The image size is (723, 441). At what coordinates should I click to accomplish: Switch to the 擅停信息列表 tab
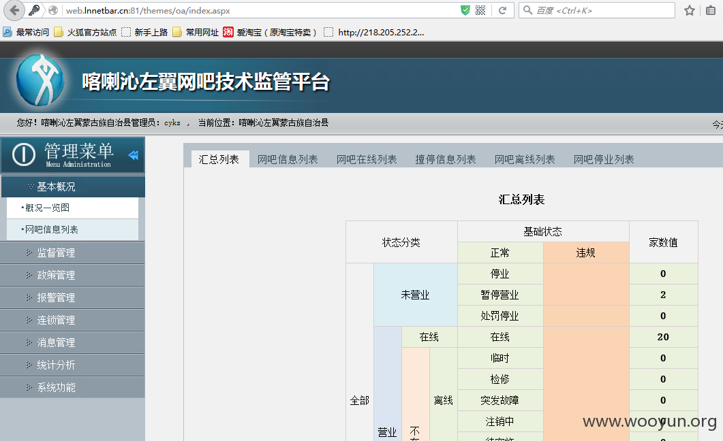point(446,159)
